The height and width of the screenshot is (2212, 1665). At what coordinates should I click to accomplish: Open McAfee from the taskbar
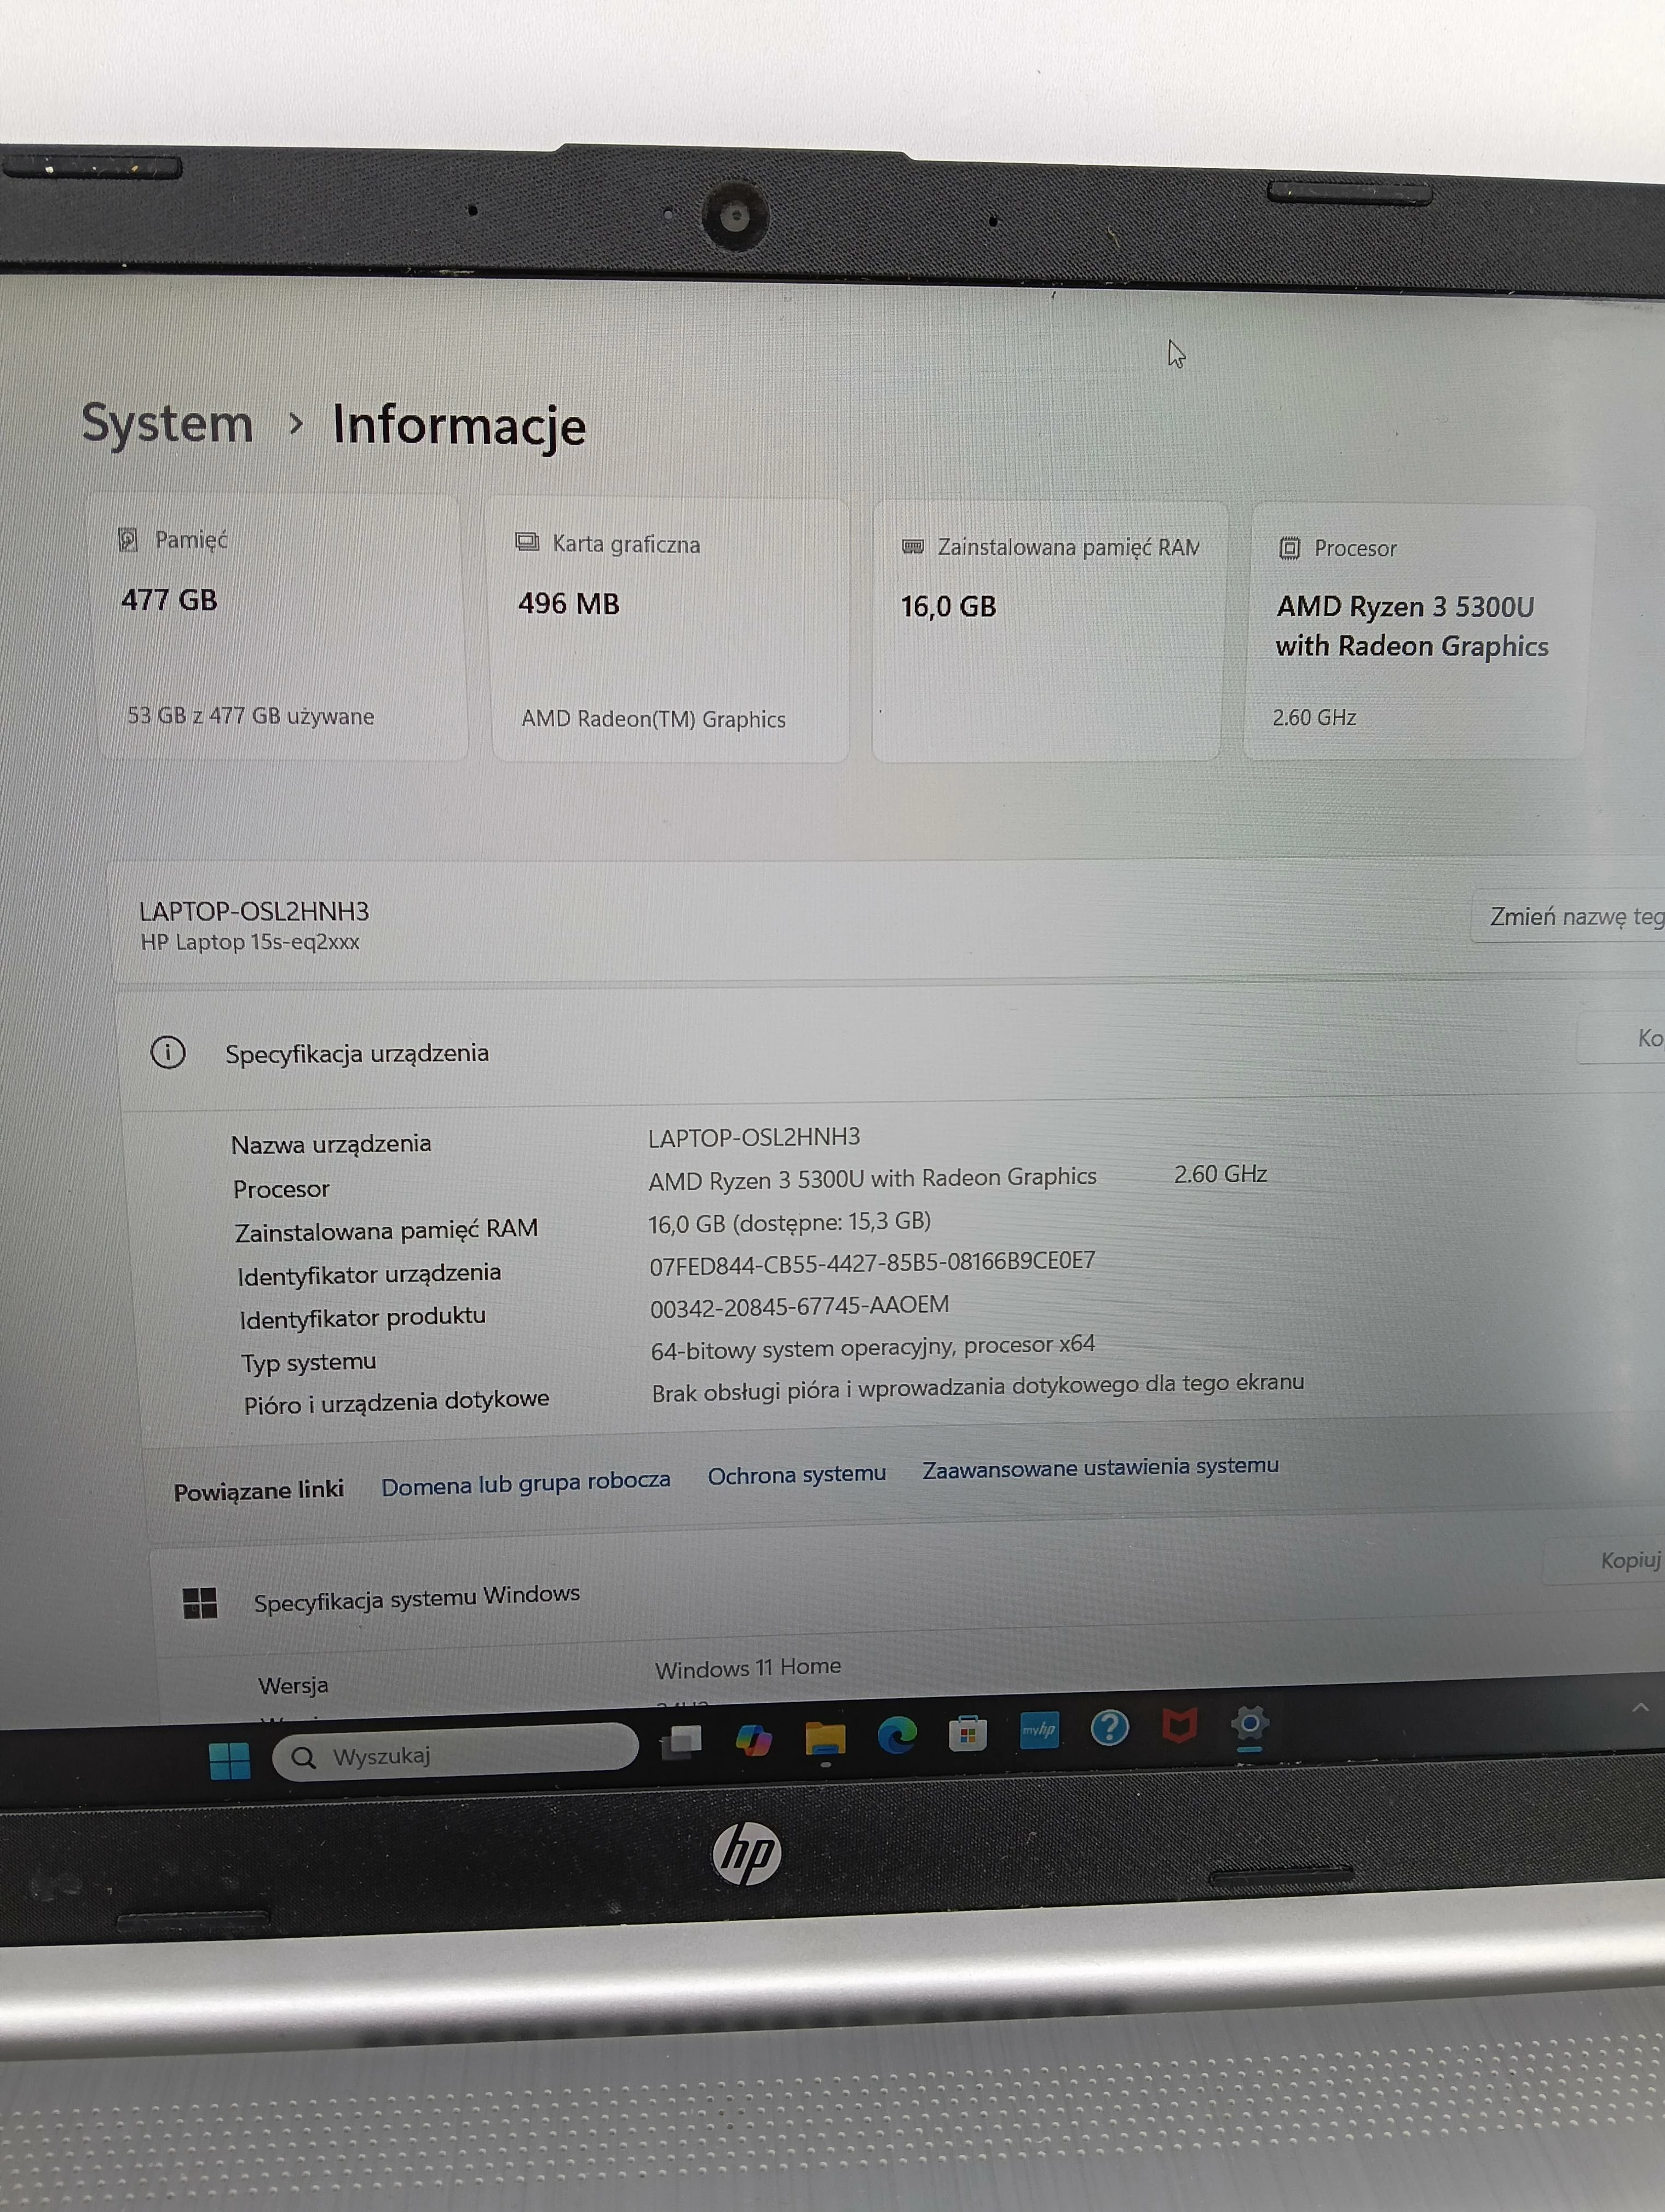coord(1180,1725)
